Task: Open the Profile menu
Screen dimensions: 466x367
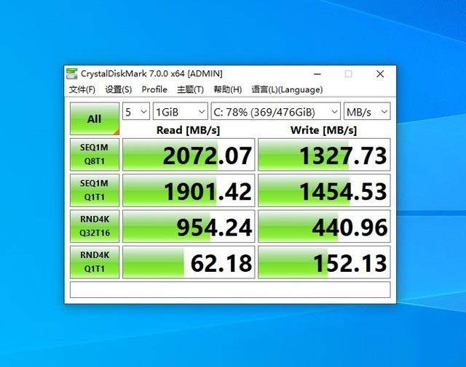Action: (154, 89)
